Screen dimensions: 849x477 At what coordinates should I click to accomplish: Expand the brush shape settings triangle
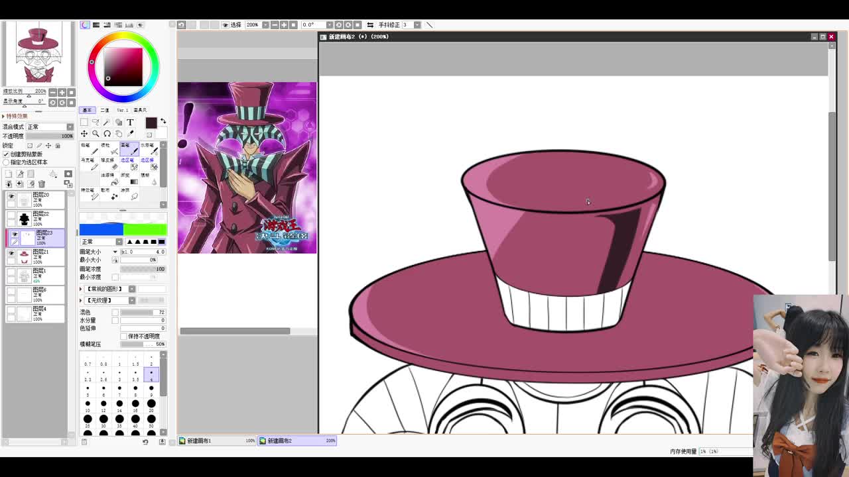click(x=82, y=289)
